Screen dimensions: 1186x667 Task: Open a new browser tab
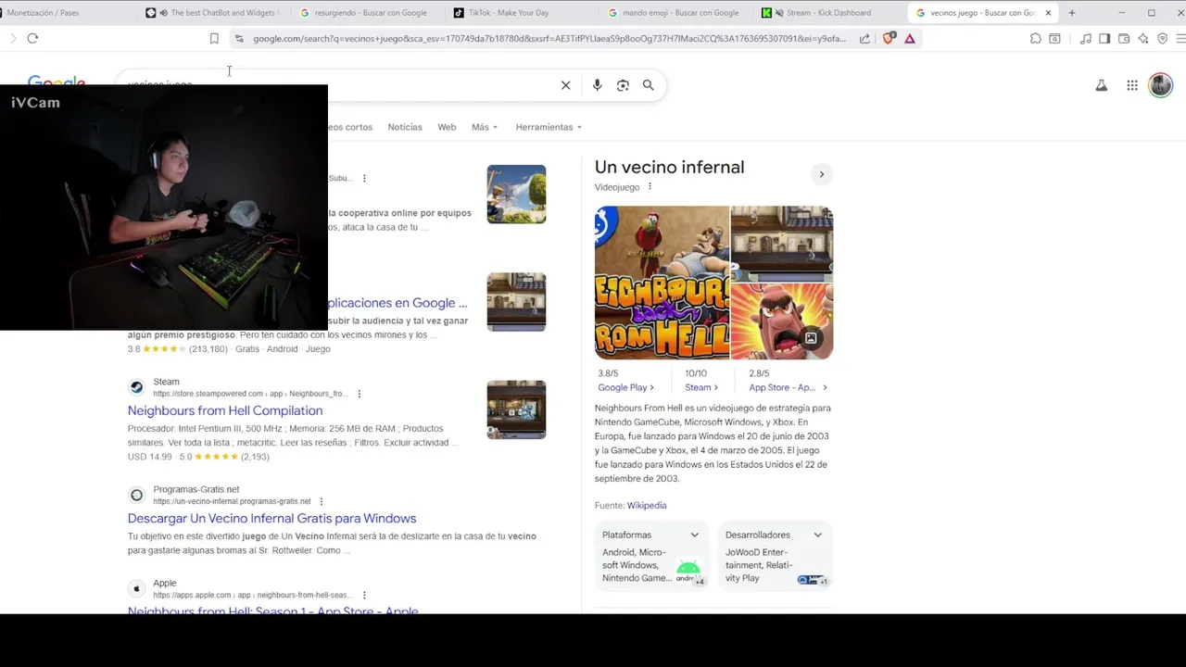(1072, 13)
